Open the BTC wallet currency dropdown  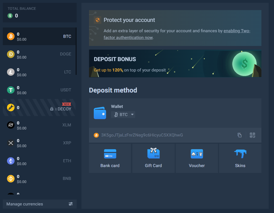[123, 114]
